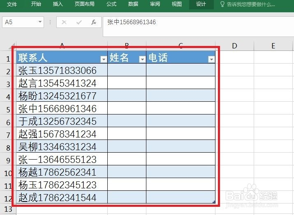
Task: Expand the Name Box dropdown arrow
Action: coord(40,22)
